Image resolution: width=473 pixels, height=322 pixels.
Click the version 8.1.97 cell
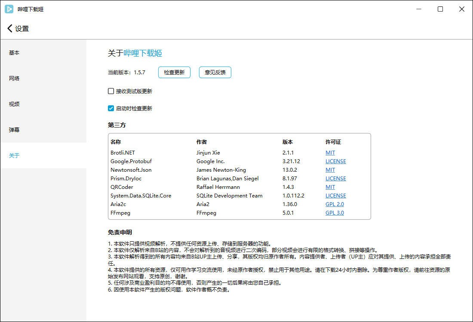289,178
